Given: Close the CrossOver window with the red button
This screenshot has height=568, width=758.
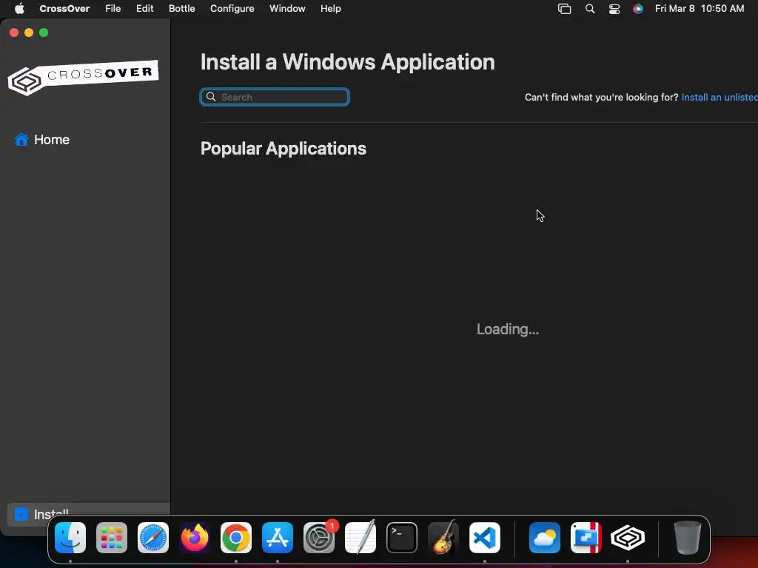Looking at the screenshot, I should 14,33.
